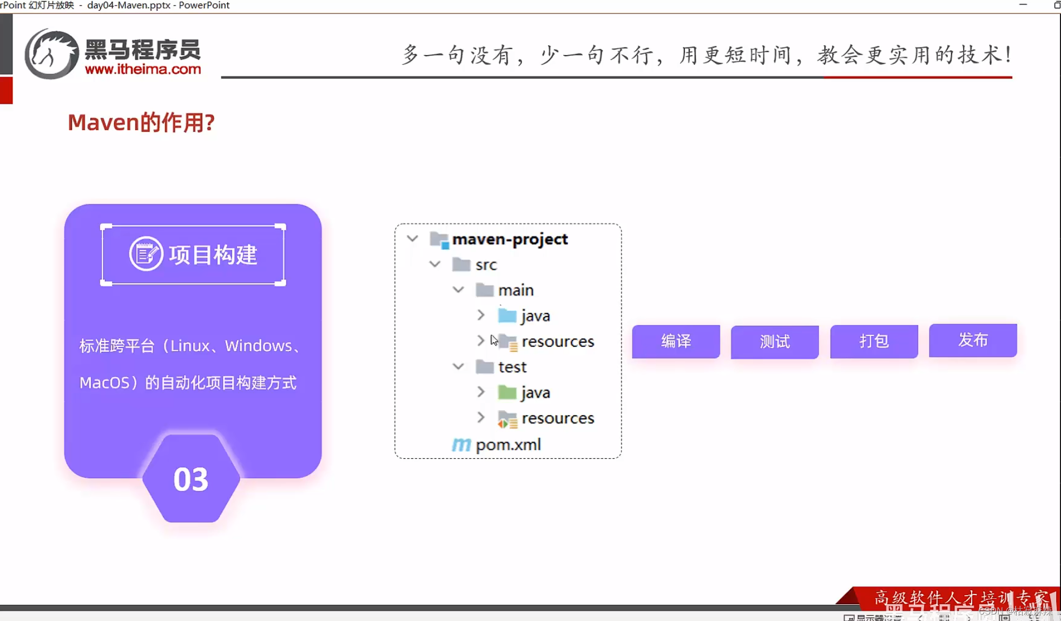Click the maven-project root folder icon
The image size is (1061, 621).
[438, 239]
